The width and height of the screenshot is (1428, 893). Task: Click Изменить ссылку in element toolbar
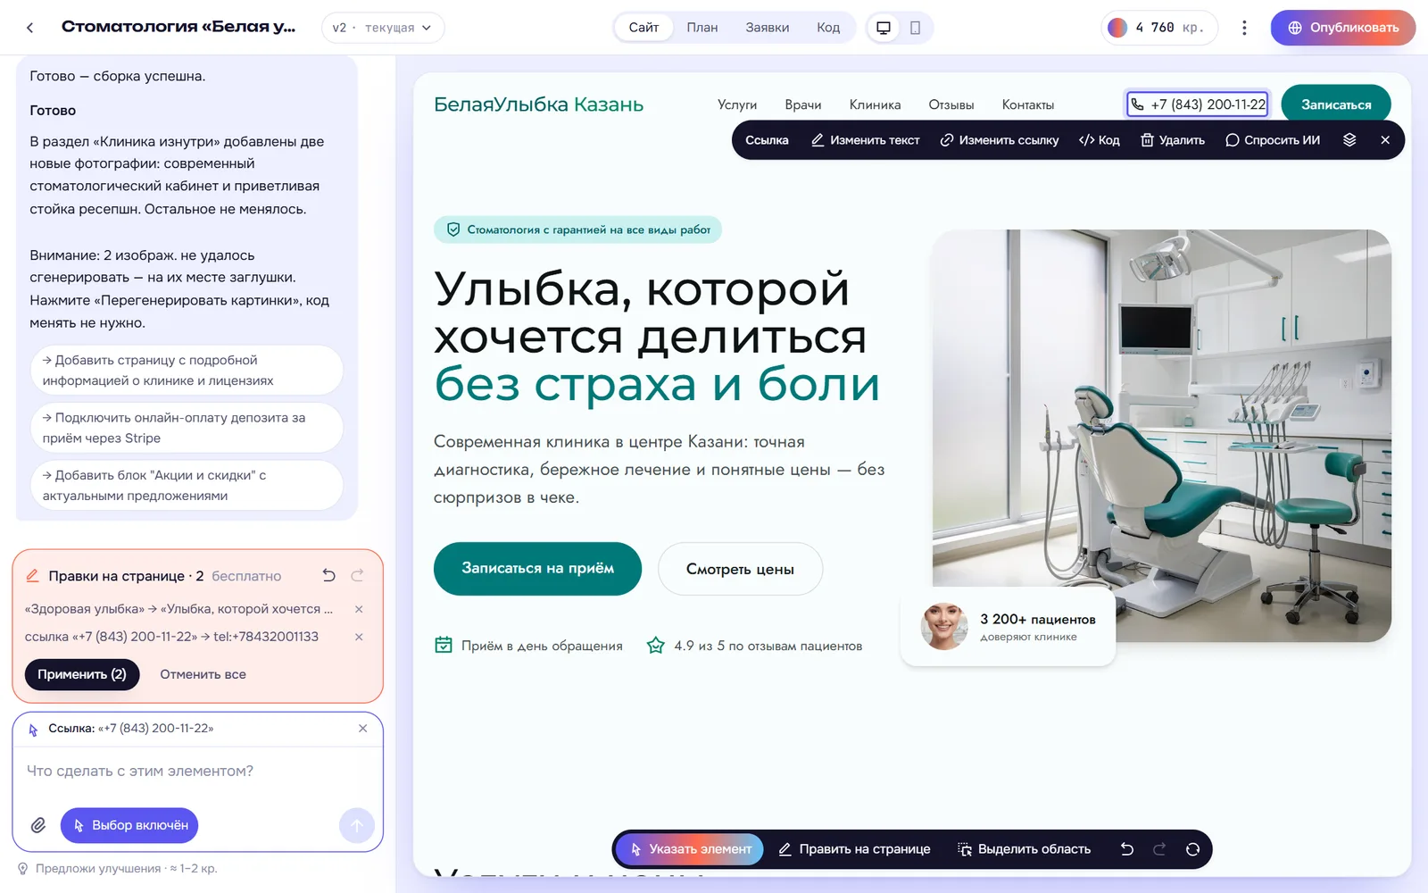[1000, 140]
